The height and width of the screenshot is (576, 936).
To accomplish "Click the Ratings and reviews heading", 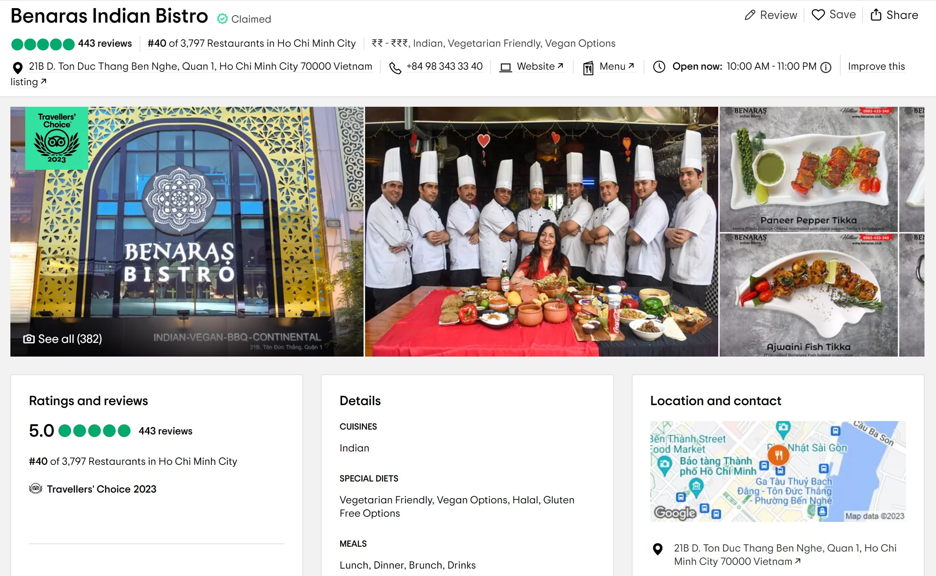I will (x=88, y=401).
